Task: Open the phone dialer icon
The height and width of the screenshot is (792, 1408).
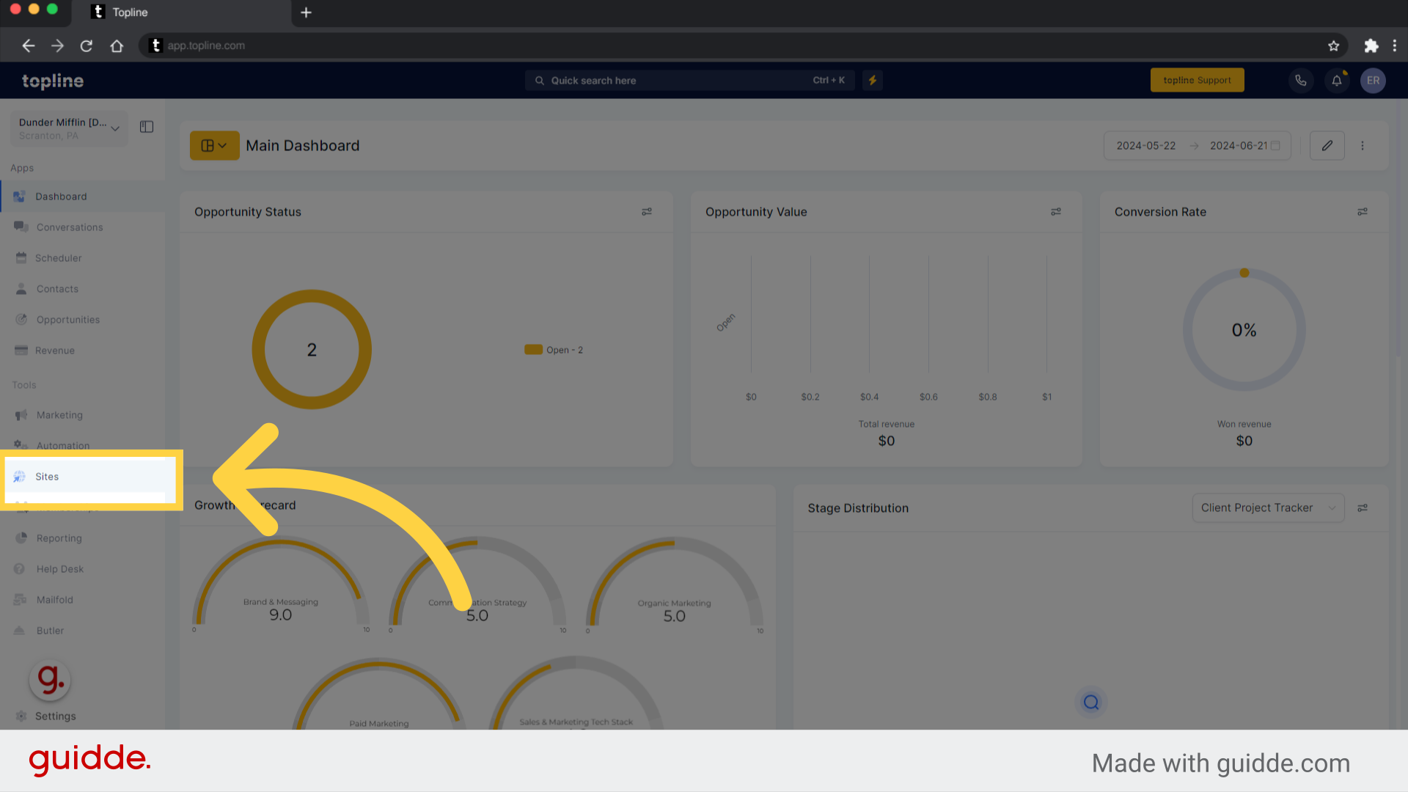Action: pyautogui.click(x=1301, y=81)
